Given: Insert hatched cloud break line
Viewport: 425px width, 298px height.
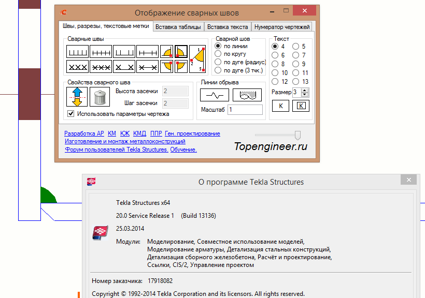Looking at the screenshot, I should coord(247,95).
